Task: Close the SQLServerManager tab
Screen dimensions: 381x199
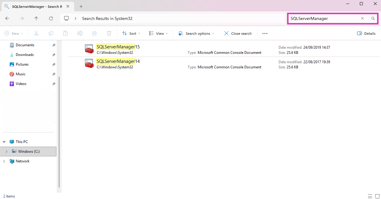Action: pyautogui.click(x=68, y=6)
